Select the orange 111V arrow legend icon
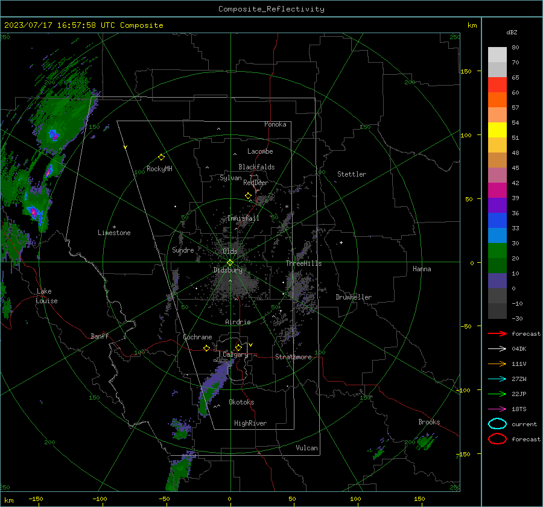Viewport: 543px width, 507px height. click(x=497, y=364)
